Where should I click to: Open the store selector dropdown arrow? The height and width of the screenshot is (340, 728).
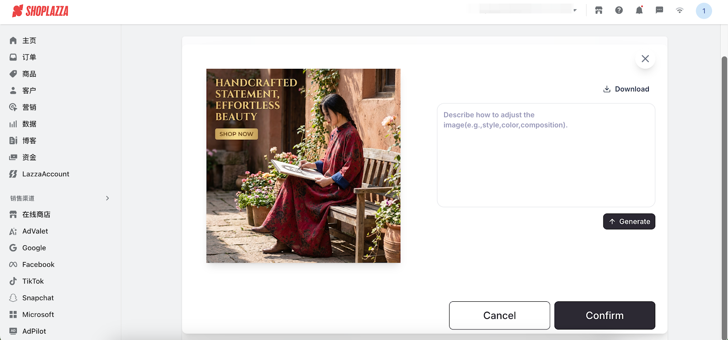click(575, 10)
